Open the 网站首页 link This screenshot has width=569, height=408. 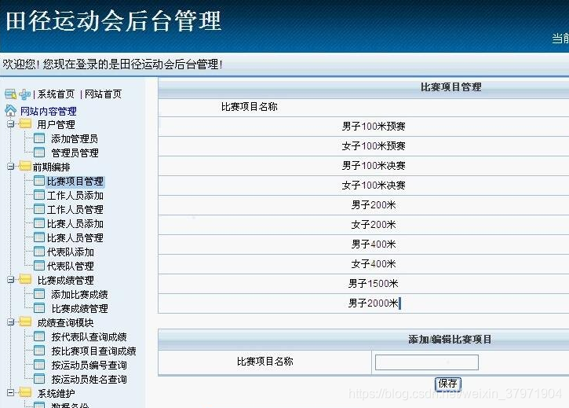tap(103, 94)
